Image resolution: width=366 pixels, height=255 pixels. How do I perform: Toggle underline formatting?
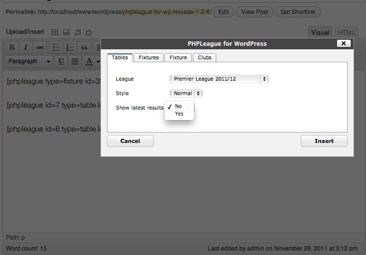point(61,61)
